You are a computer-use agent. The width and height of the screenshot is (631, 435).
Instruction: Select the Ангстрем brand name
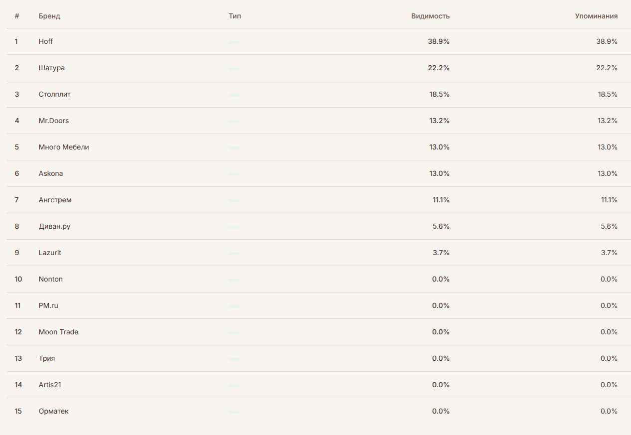point(55,200)
